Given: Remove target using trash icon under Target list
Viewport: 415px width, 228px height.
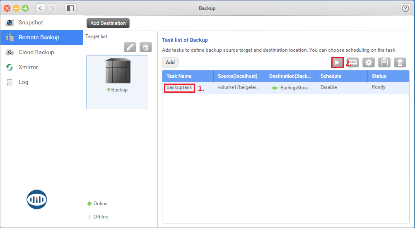Looking at the screenshot, I should click(145, 47).
